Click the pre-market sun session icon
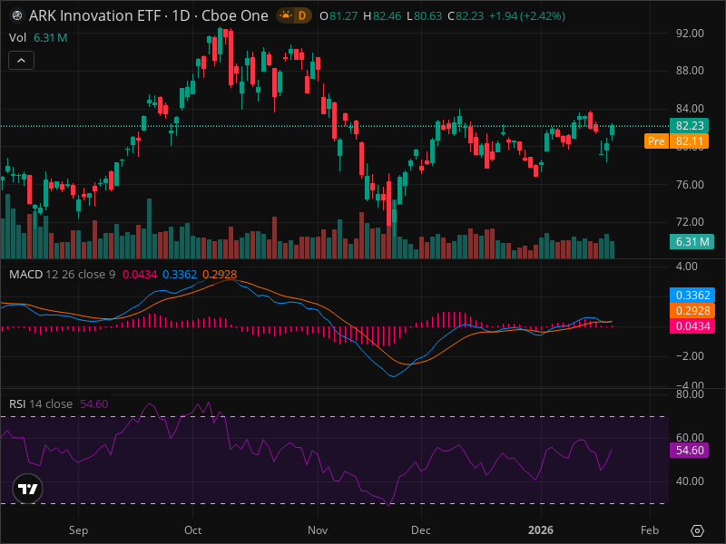726x544 pixels. 286,15
